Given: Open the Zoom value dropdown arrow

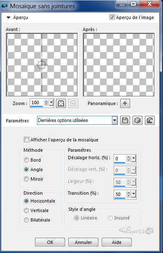Looking at the screenshot, I should point(51,103).
